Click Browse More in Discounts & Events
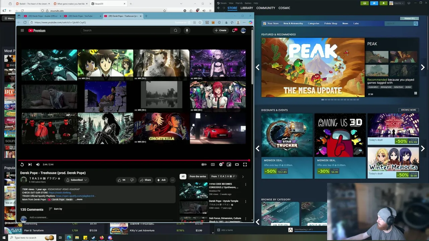Viewport: 429px width, 241px height. pyautogui.click(x=409, y=110)
